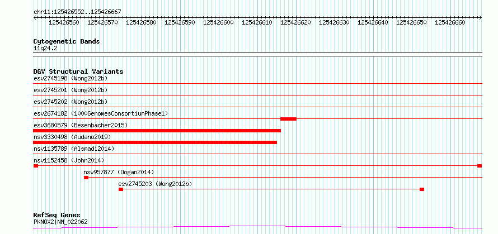Viewport: 498px width, 234px height.
Task: Click the left red end block of nsv1152458
Action: click(x=36, y=166)
